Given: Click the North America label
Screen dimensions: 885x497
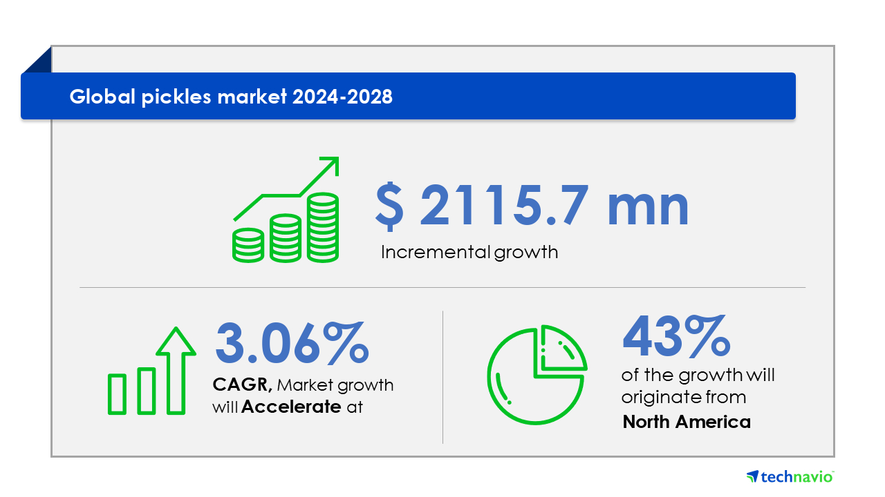Looking at the screenshot, I should point(687,422).
